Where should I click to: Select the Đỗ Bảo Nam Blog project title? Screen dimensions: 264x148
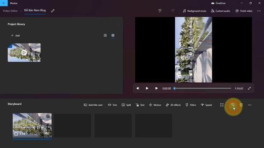click(35, 10)
